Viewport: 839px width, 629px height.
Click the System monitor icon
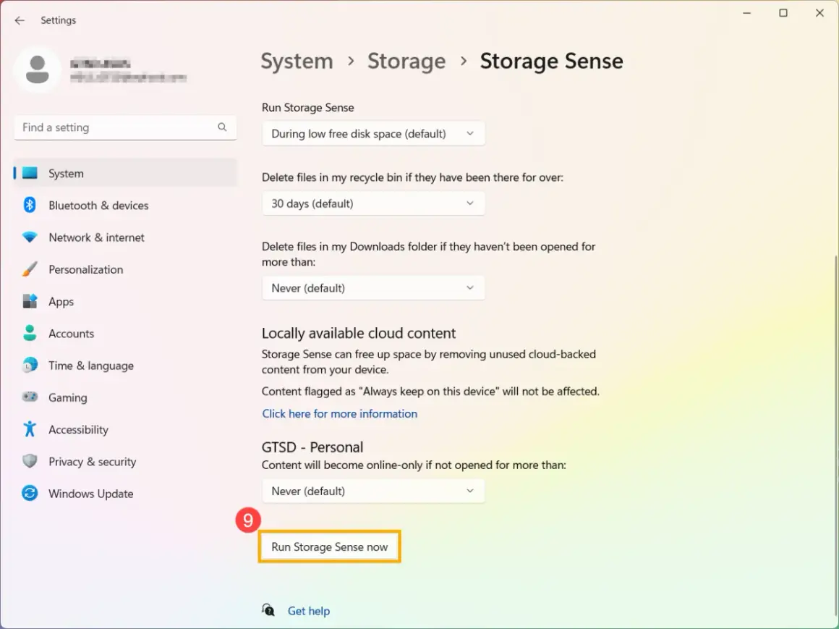(30, 173)
